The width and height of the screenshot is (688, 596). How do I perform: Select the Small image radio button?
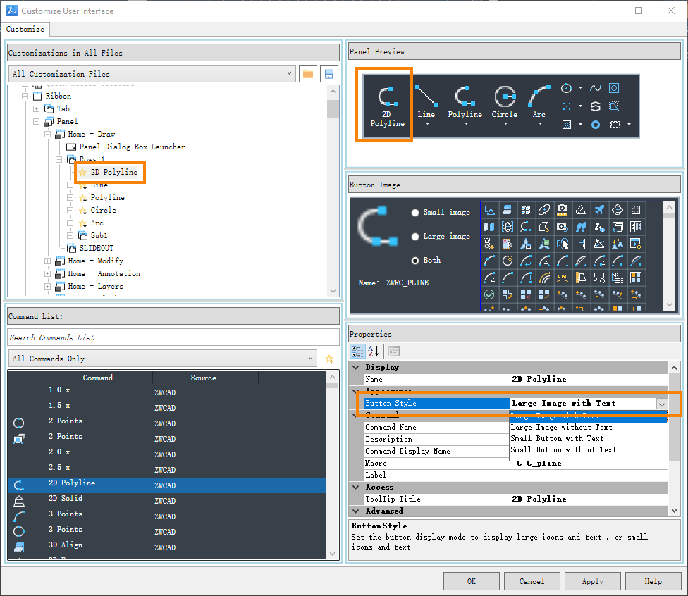click(415, 213)
